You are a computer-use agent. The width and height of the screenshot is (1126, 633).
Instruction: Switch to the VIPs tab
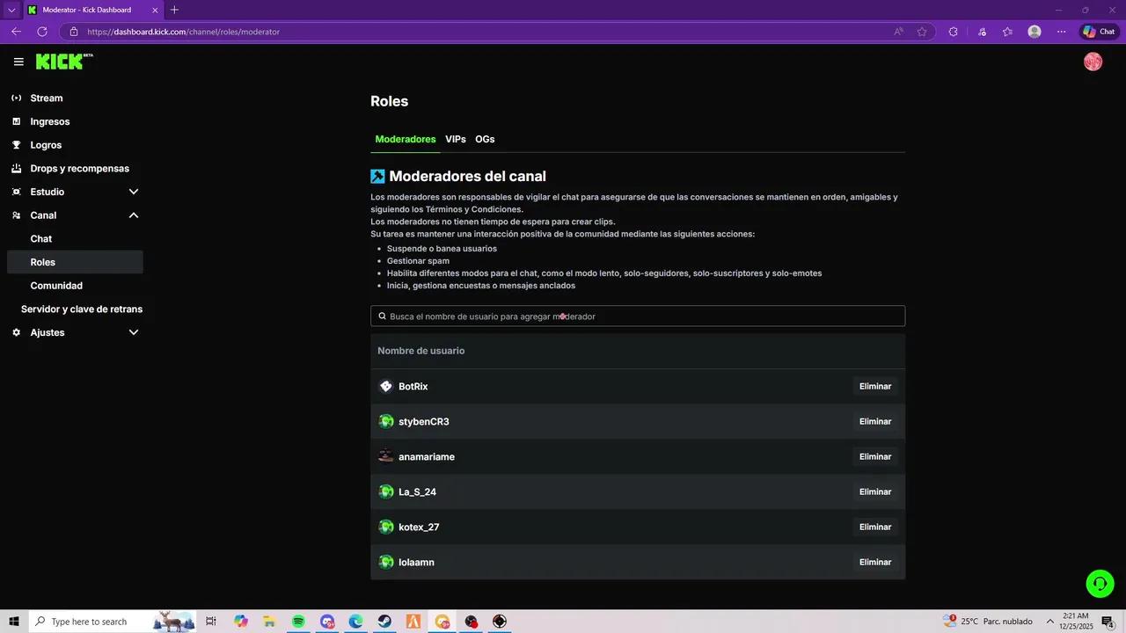pos(455,139)
